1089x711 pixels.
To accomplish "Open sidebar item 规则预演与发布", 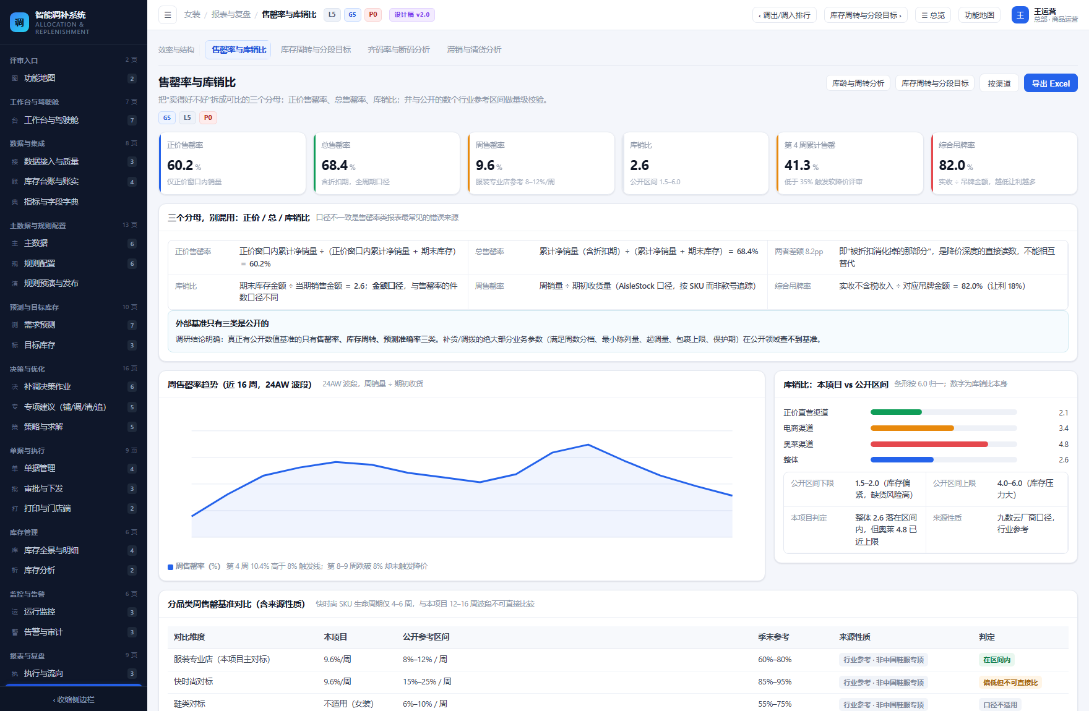I will [74, 284].
